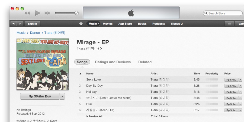Image resolution: width=244 pixels, height=122 pixels.
Task: Select the song Day By Day
Action: (x=94, y=86)
